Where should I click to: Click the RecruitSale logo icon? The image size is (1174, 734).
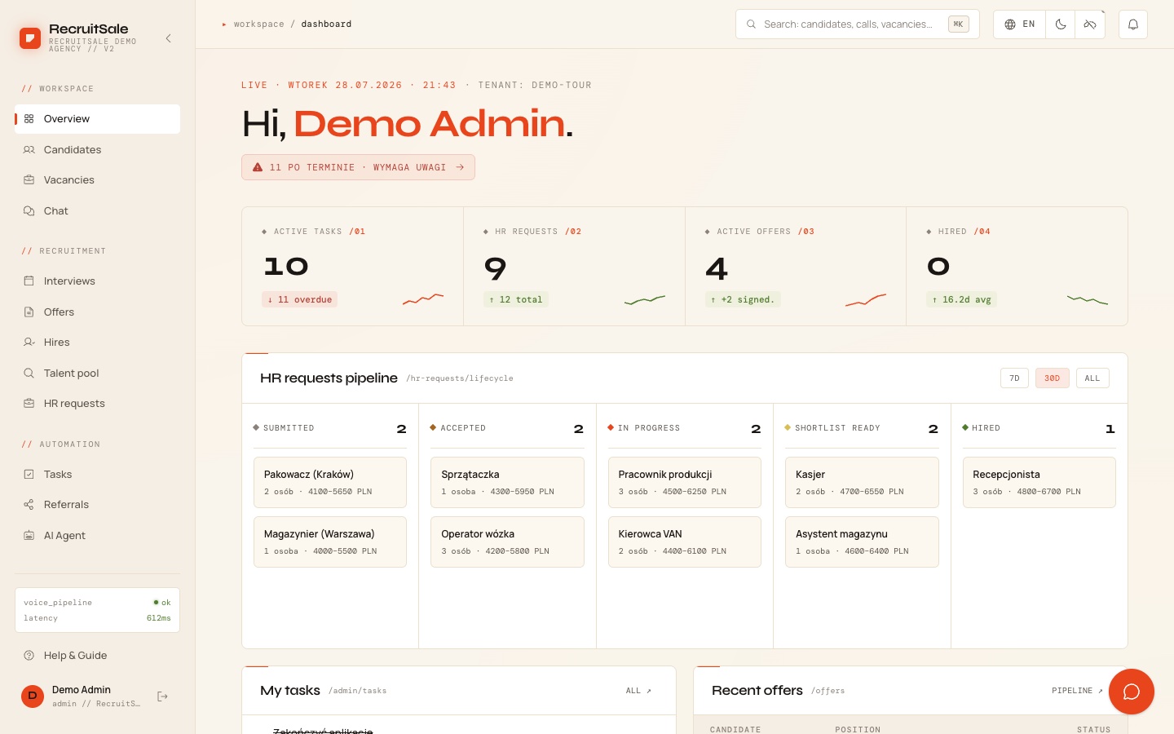pos(30,38)
